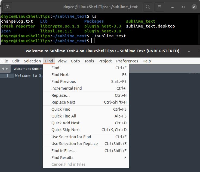Close the terminal window
This screenshot has width=200, height=172.
[194, 7]
